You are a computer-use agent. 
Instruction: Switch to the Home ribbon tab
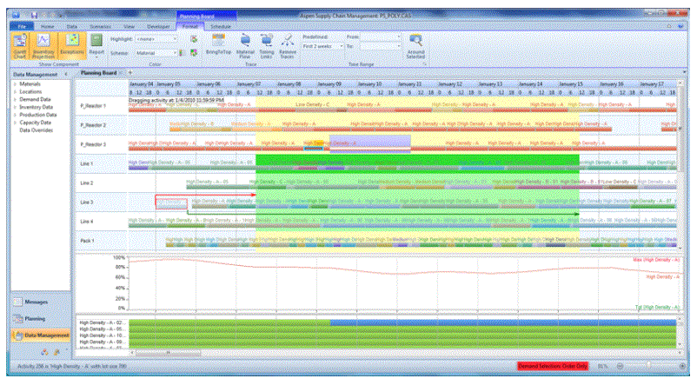coord(48,27)
